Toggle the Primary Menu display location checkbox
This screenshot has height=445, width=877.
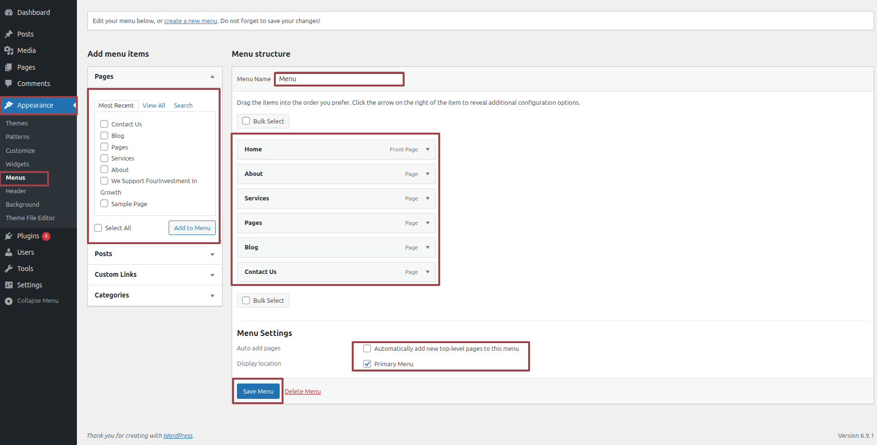(367, 364)
